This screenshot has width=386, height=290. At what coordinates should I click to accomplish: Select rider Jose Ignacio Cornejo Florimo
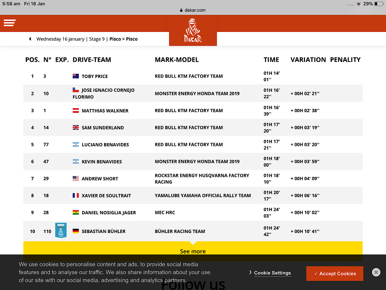pyautogui.click(x=104, y=93)
